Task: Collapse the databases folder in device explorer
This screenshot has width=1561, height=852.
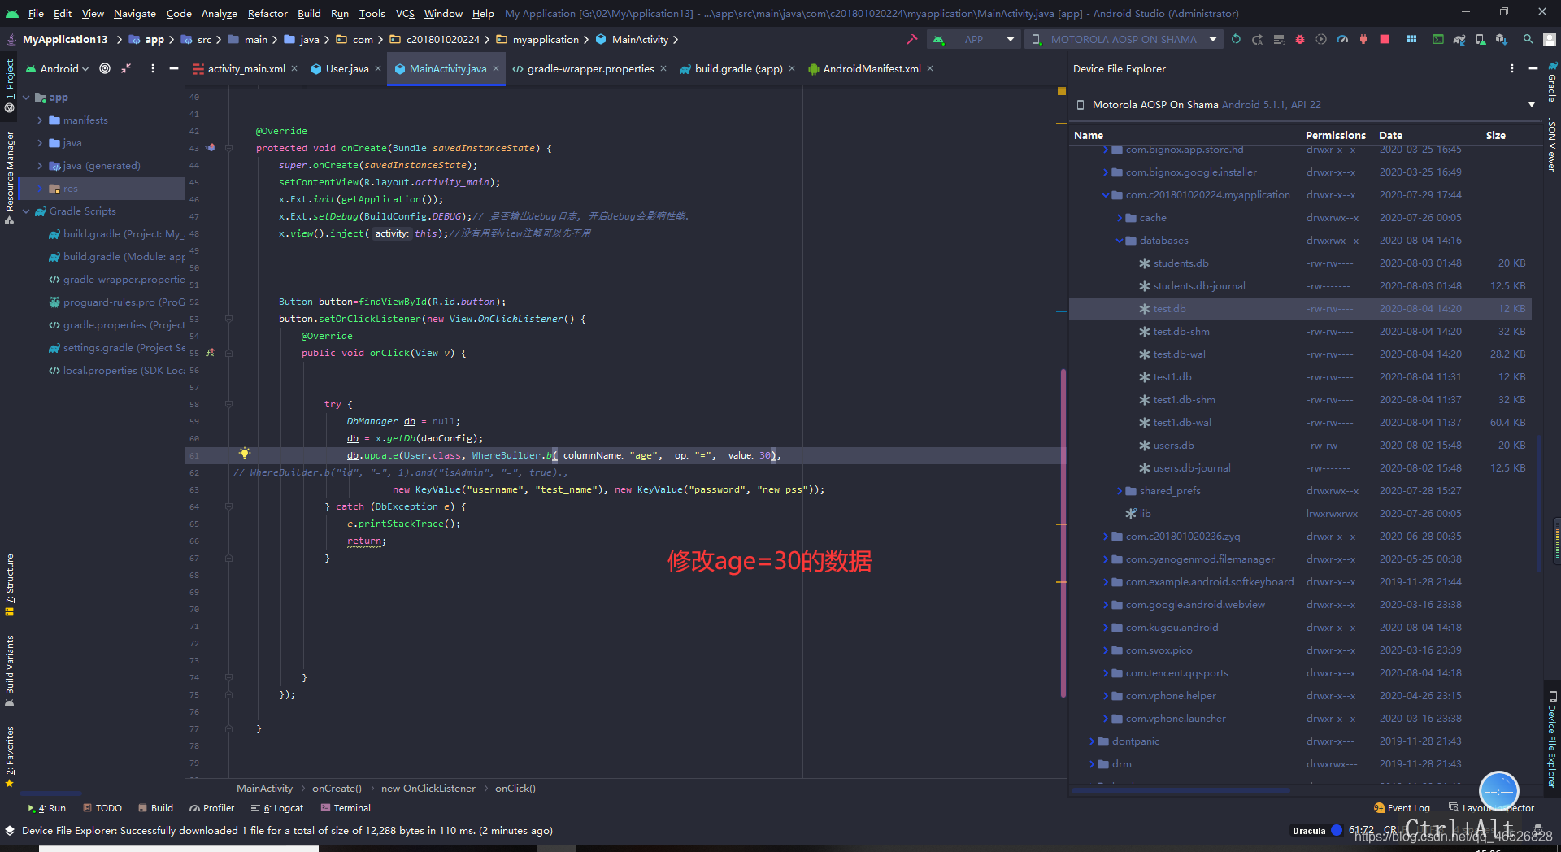Action: point(1120,241)
